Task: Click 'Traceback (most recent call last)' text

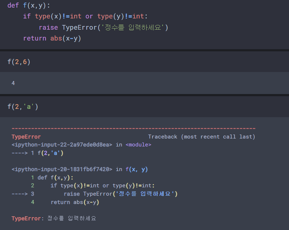Action: pyautogui.click(x=202, y=137)
